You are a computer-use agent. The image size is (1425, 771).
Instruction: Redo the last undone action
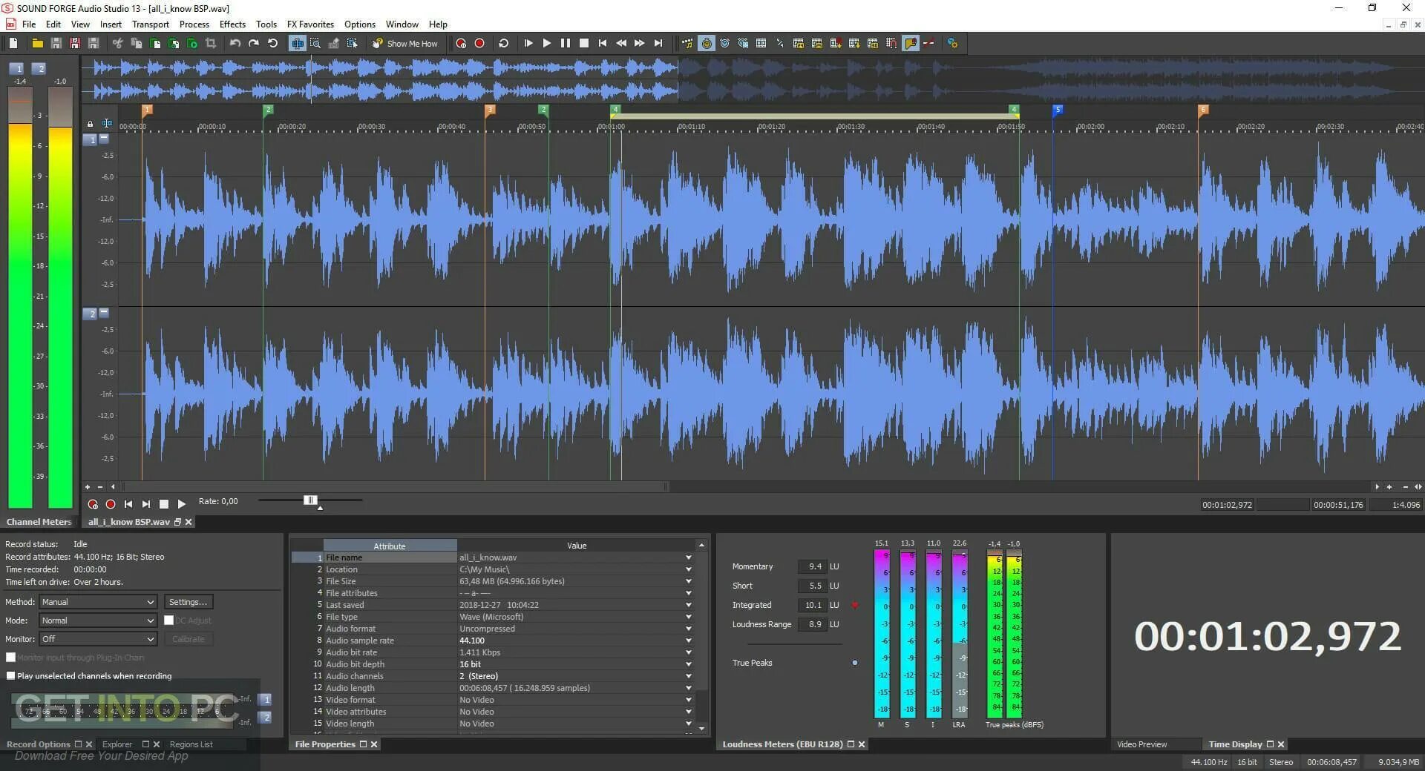pyautogui.click(x=254, y=43)
